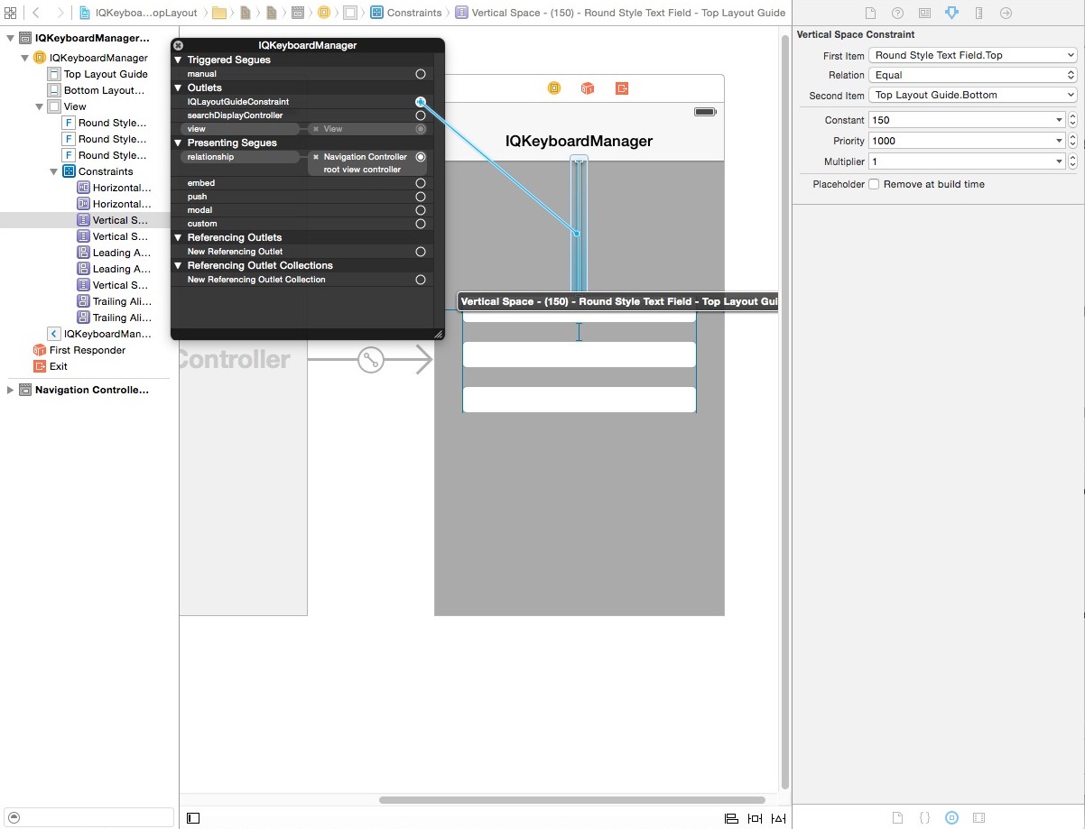Open the Second Item dropdown
The image size is (1085, 829).
[972, 95]
